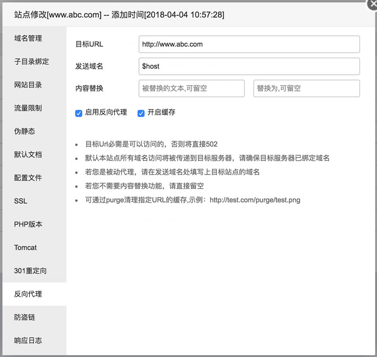
Task: Click the 目标URL input field
Action: pos(249,44)
